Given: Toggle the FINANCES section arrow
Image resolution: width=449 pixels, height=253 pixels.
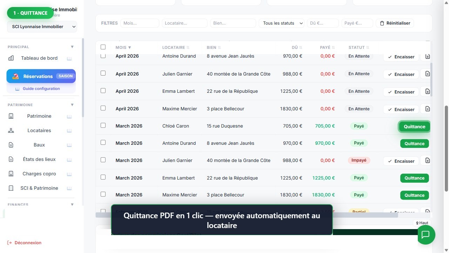Looking at the screenshot, I should click(x=72, y=205).
